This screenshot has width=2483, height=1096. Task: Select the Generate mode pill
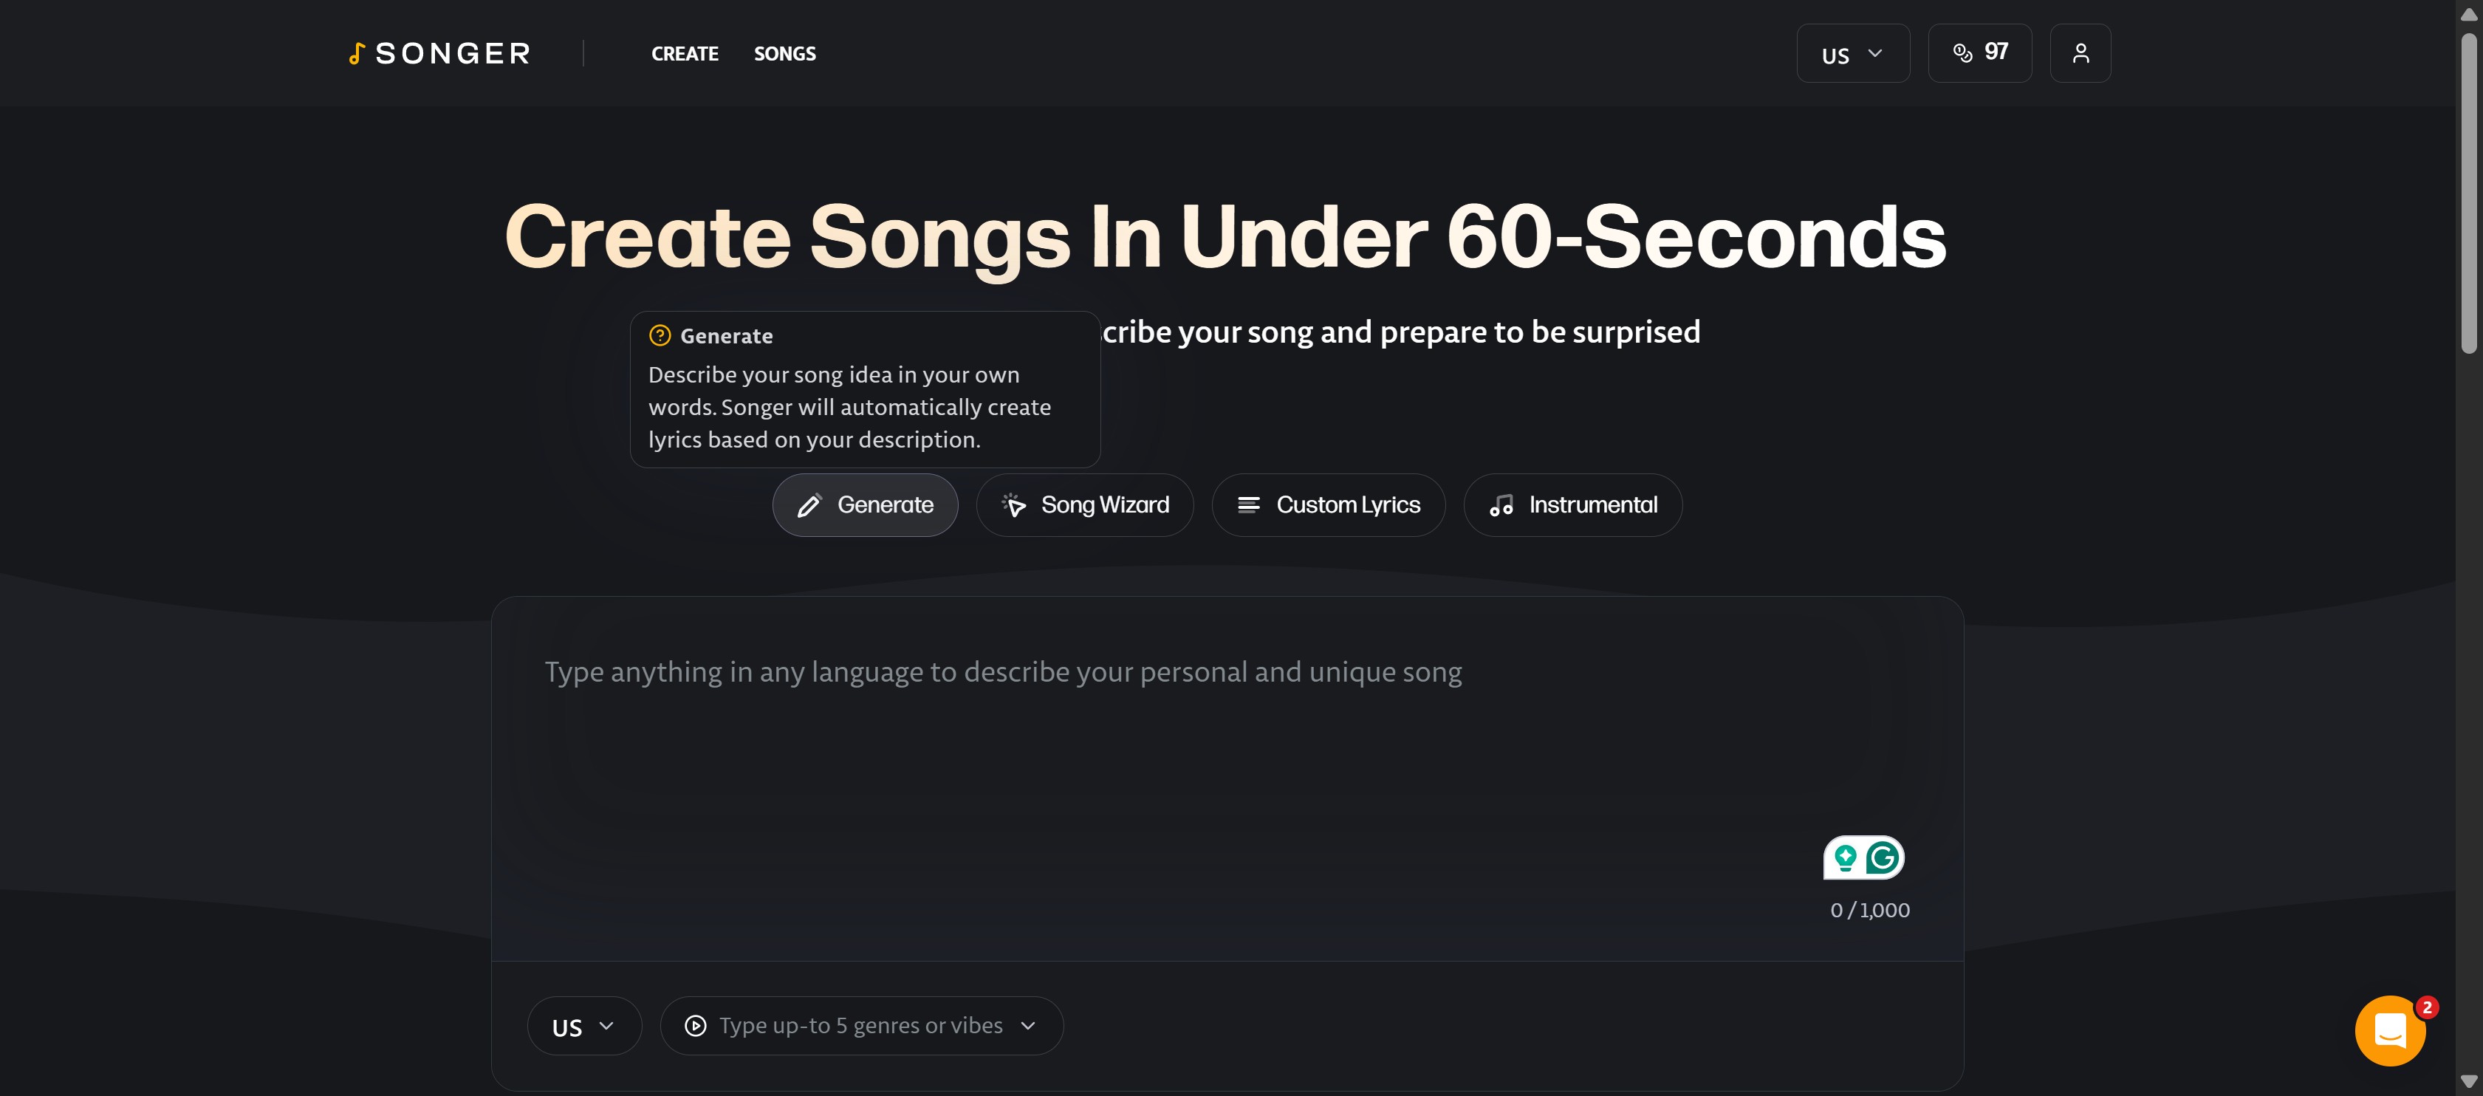(x=865, y=505)
